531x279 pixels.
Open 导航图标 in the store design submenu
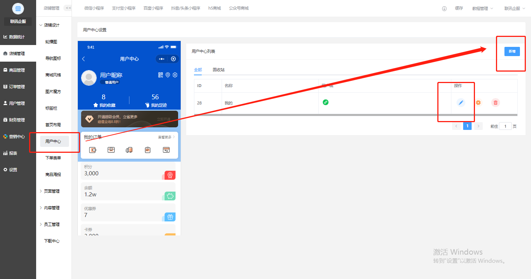[53, 58]
